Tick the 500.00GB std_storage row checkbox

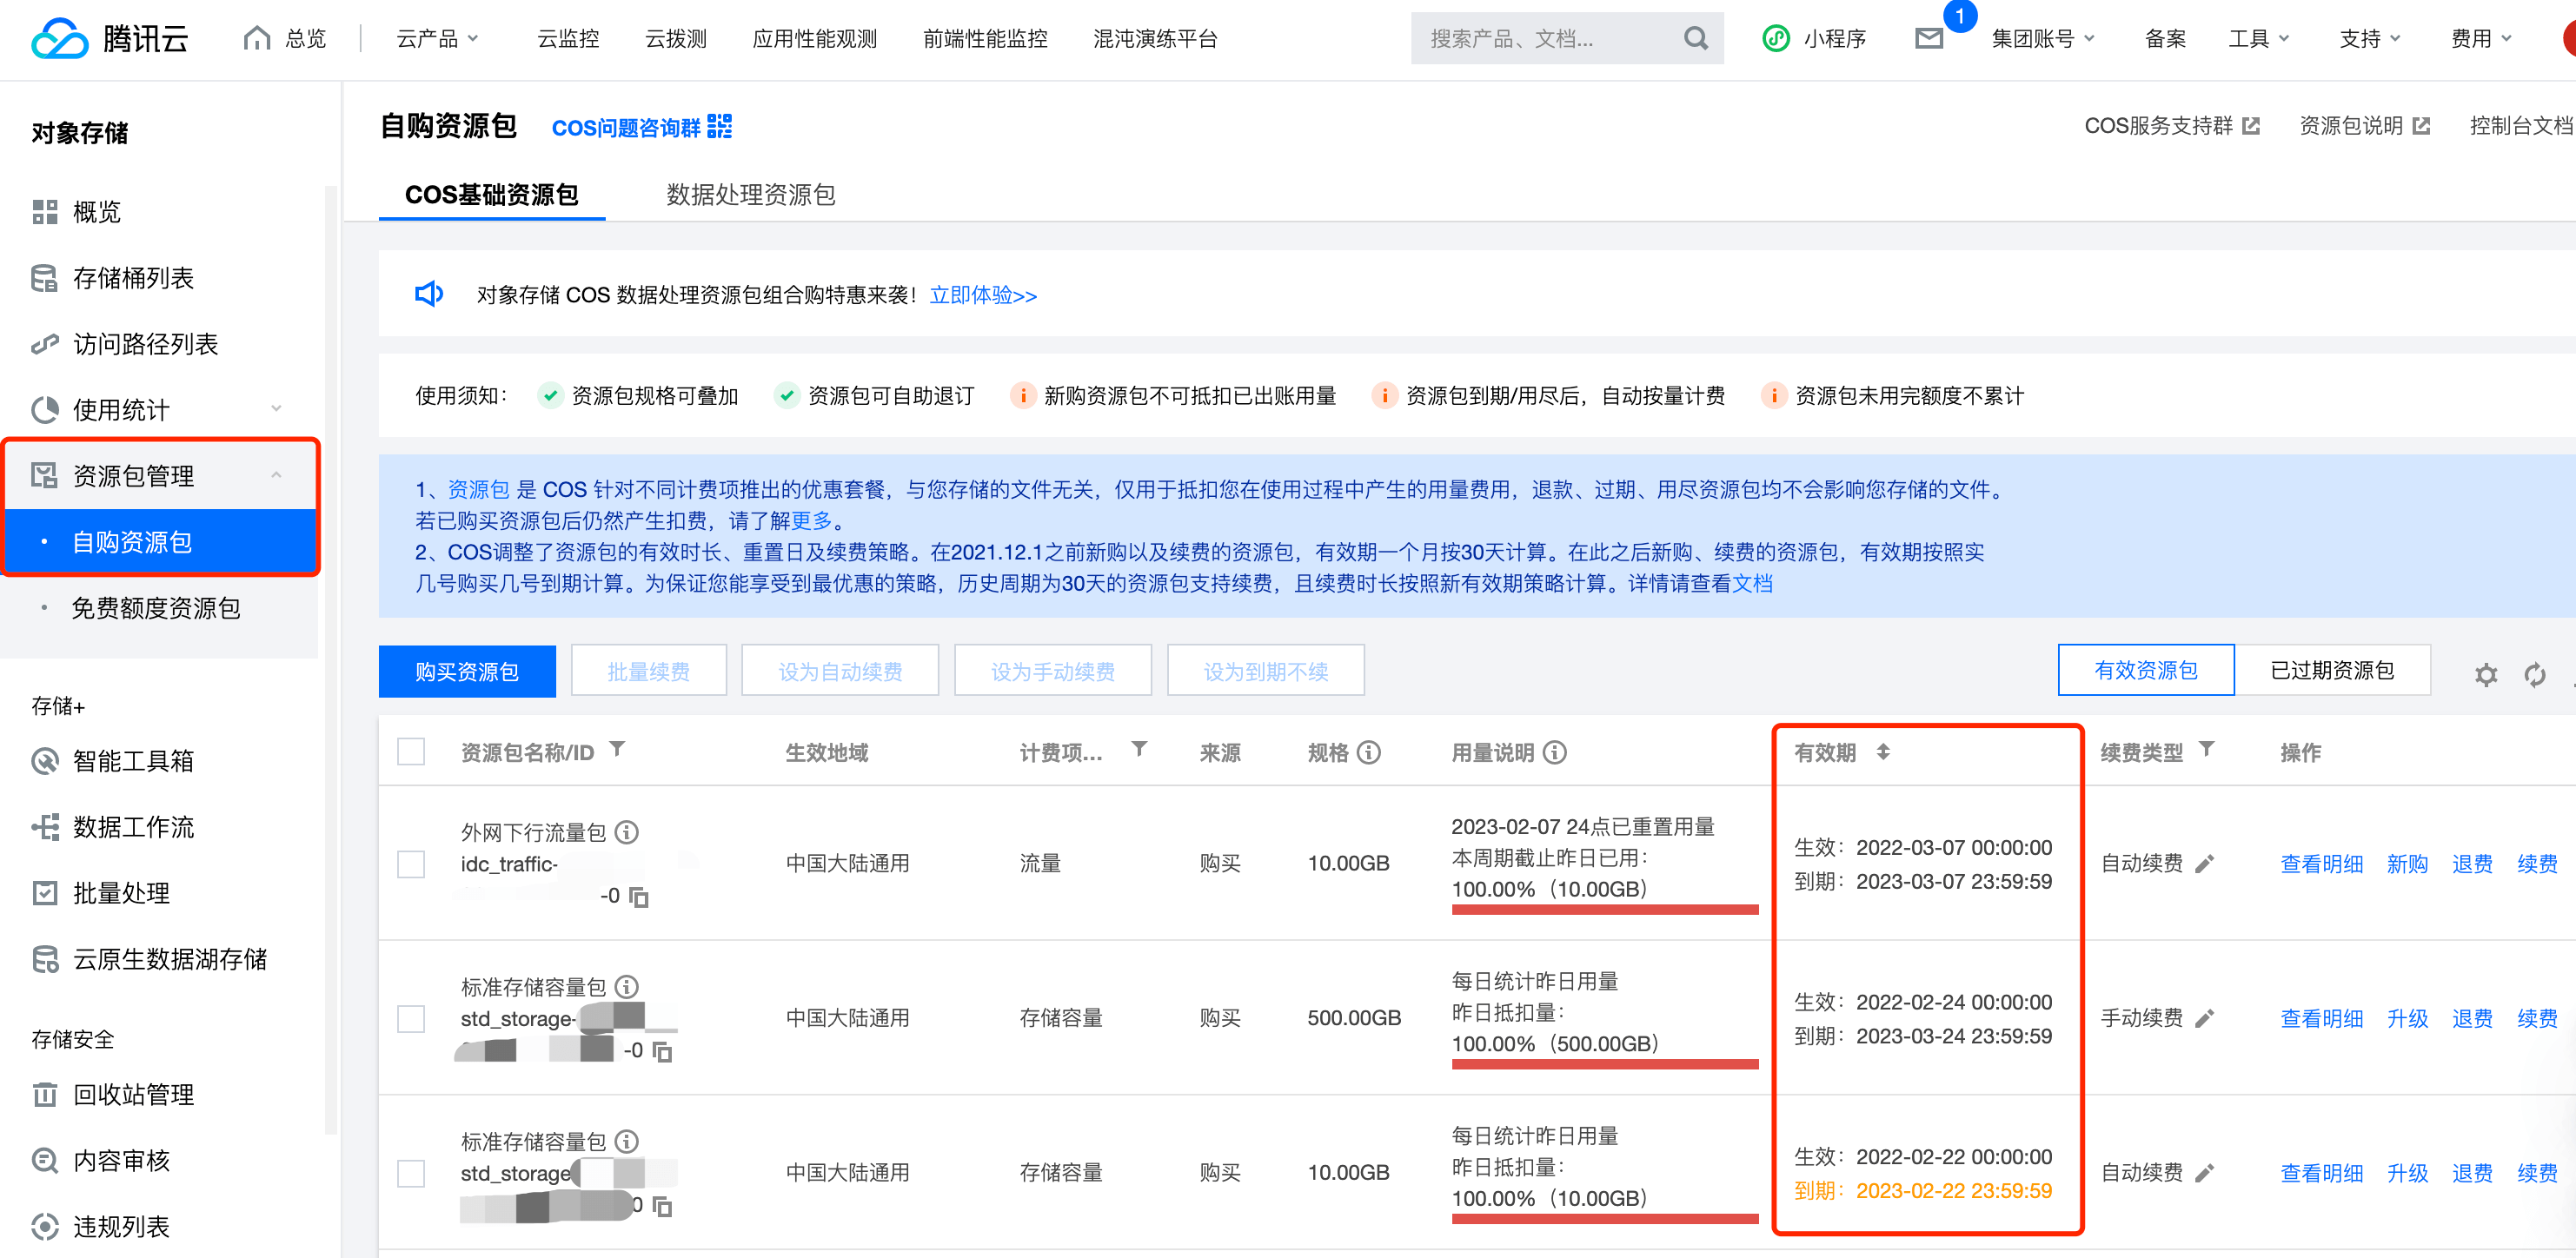tap(411, 1019)
